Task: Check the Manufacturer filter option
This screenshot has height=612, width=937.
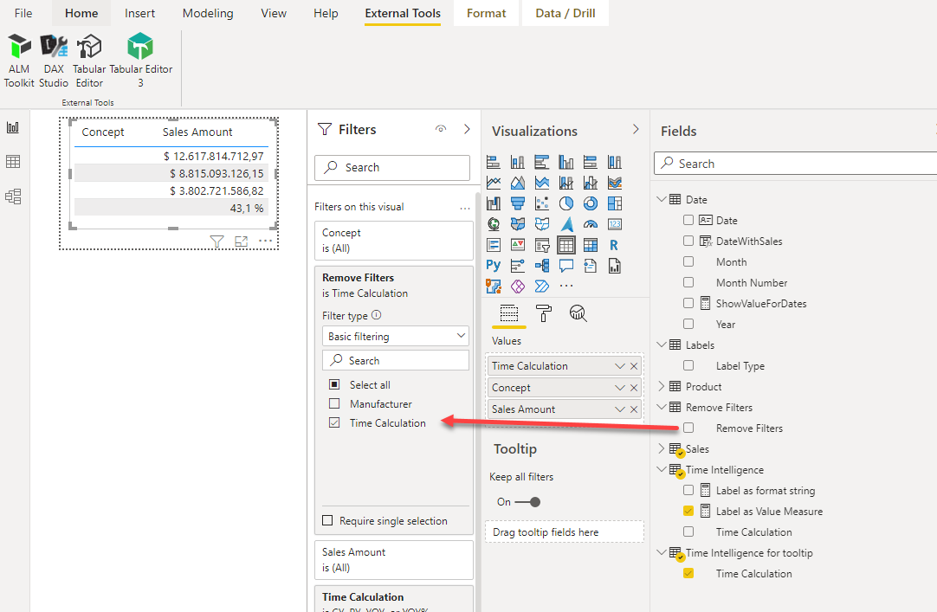Action: tap(334, 404)
